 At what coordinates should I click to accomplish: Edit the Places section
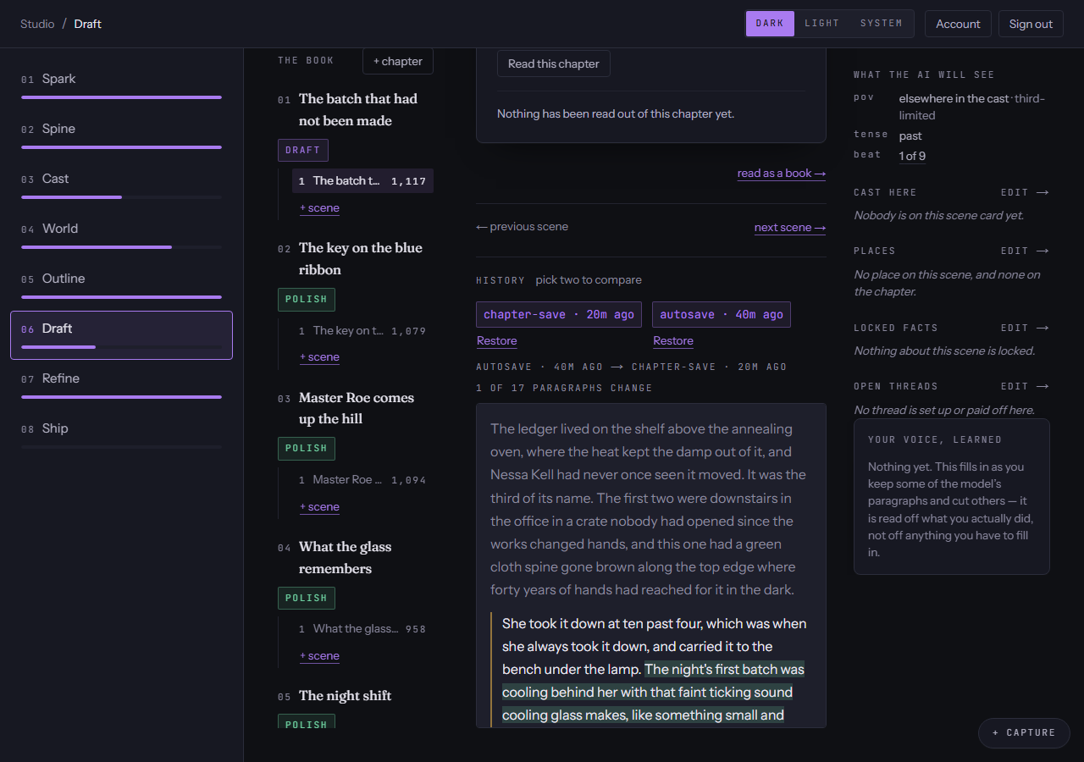tap(1025, 251)
